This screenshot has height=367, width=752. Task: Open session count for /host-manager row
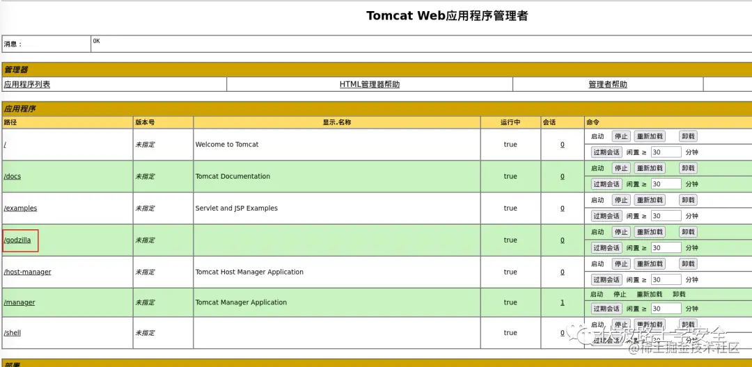563,272
